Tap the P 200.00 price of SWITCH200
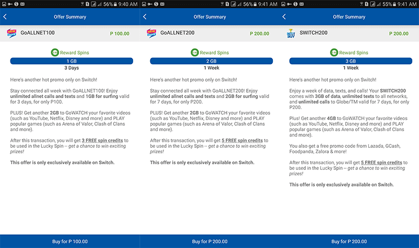 point(399,34)
